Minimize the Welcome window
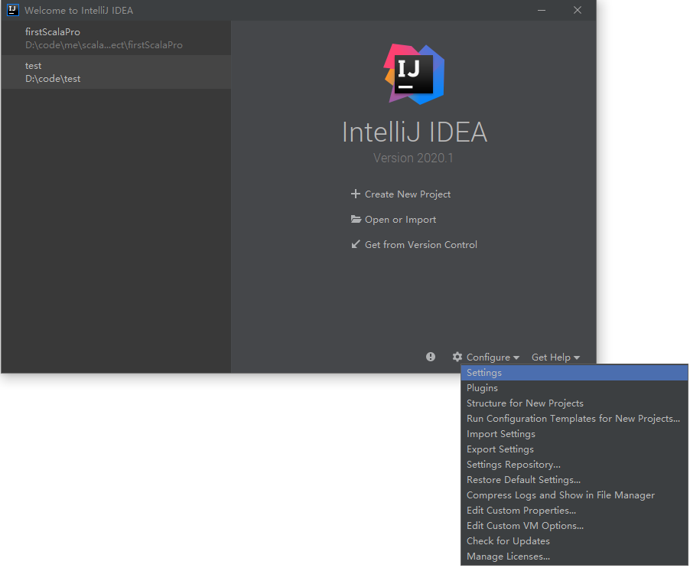The image size is (690, 568). click(x=542, y=10)
